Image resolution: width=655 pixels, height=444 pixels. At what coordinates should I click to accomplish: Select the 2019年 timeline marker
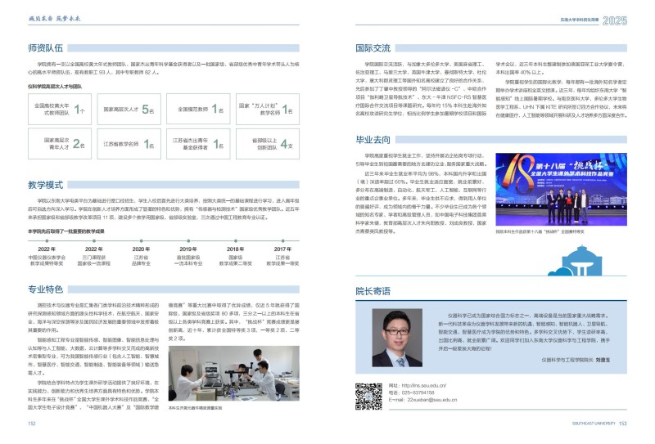tap(188, 249)
